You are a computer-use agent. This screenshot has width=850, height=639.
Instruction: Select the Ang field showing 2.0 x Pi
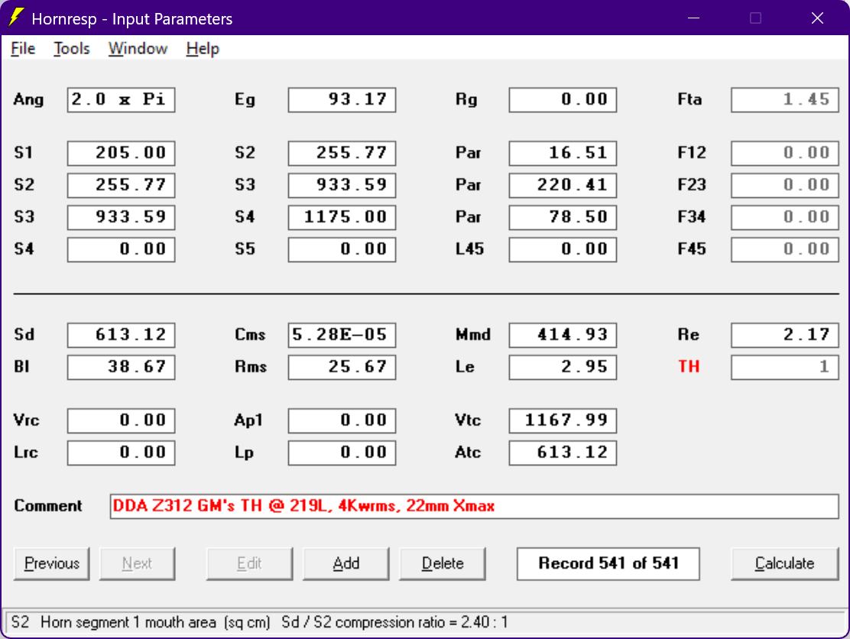pyautogui.click(x=121, y=99)
